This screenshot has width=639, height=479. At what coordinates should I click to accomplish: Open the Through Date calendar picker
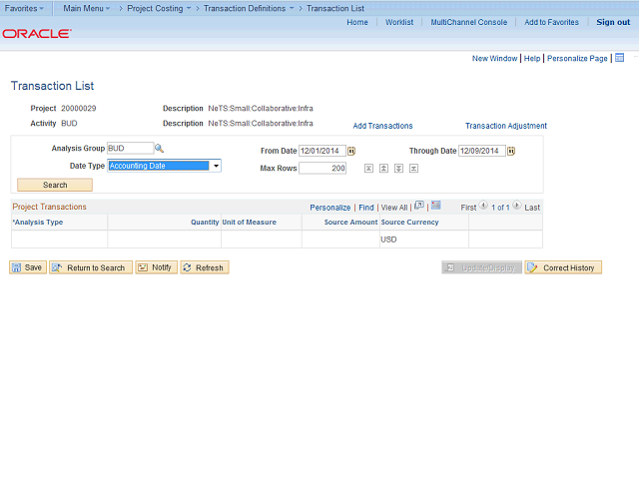(x=511, y=151)
